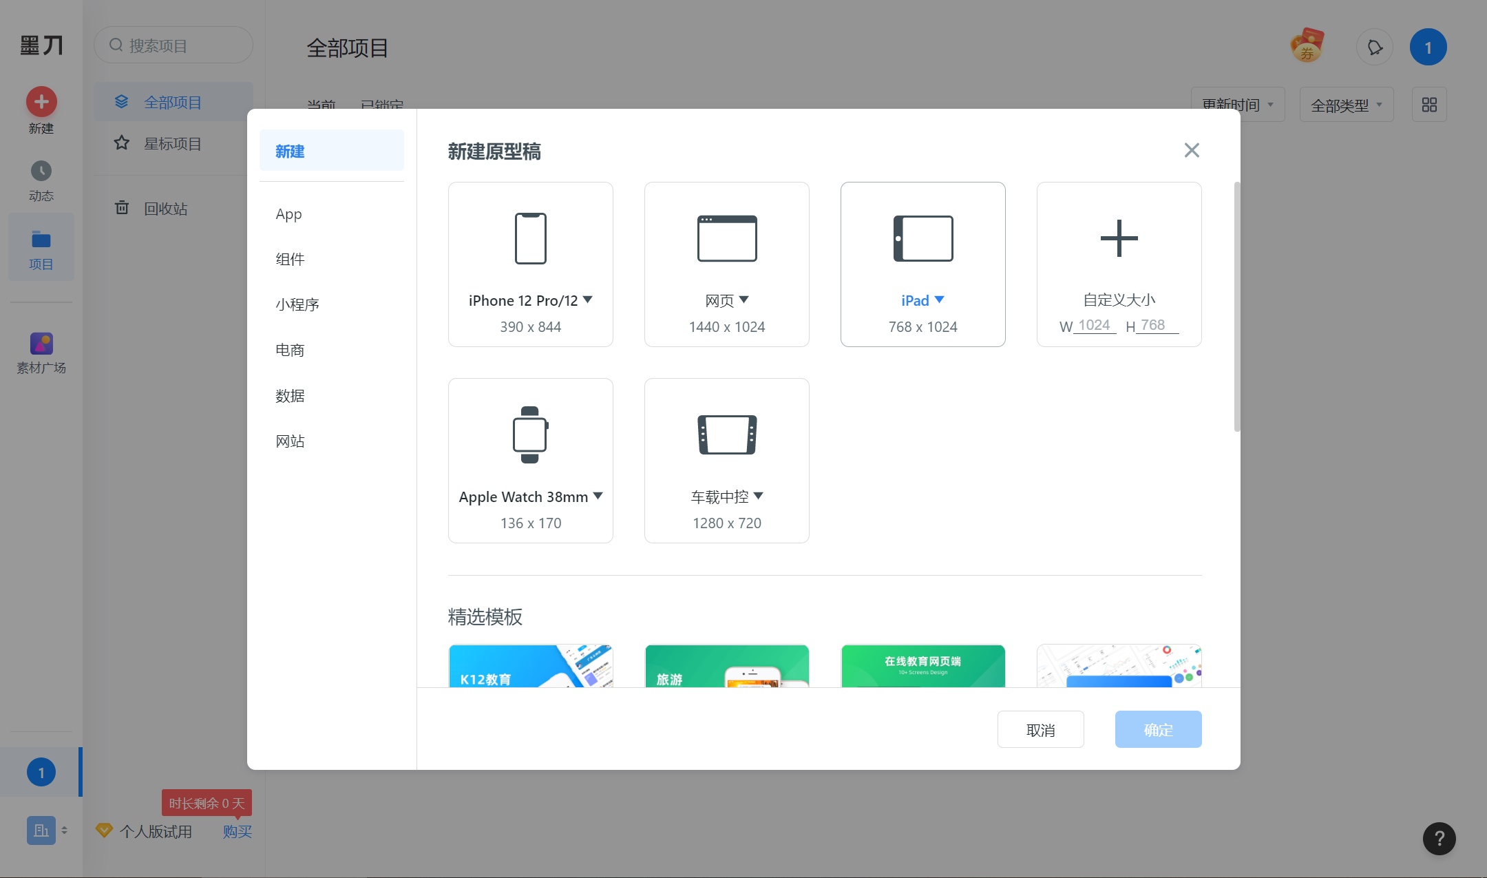Open the help question mark icon
1487x878 pixels.
1439,838
